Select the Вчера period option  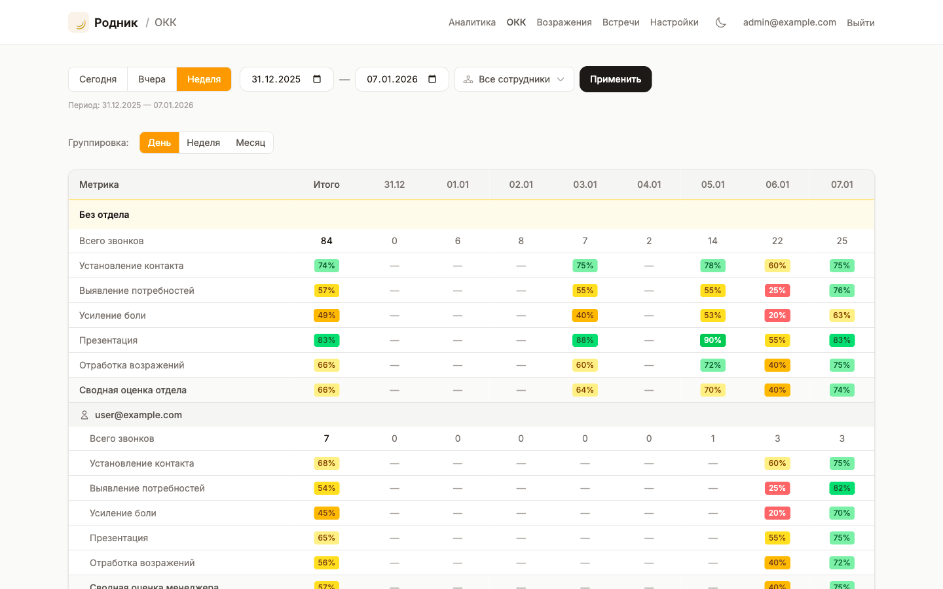[x=151, y=79]
